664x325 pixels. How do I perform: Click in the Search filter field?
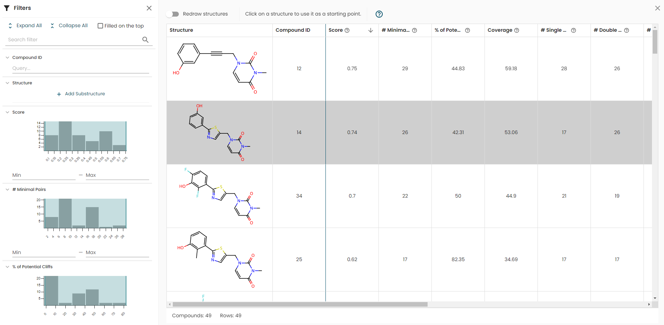pyautogui.click(x=74, y=40)
